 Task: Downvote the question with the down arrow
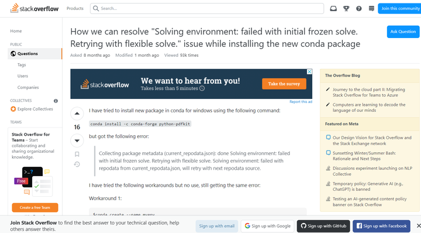77,141
